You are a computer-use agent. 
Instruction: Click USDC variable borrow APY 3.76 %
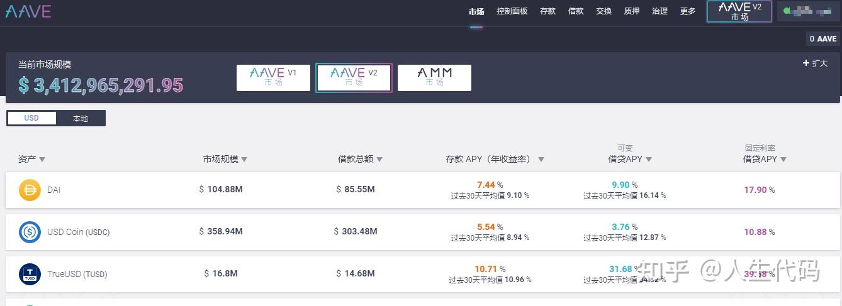[625, 227]
